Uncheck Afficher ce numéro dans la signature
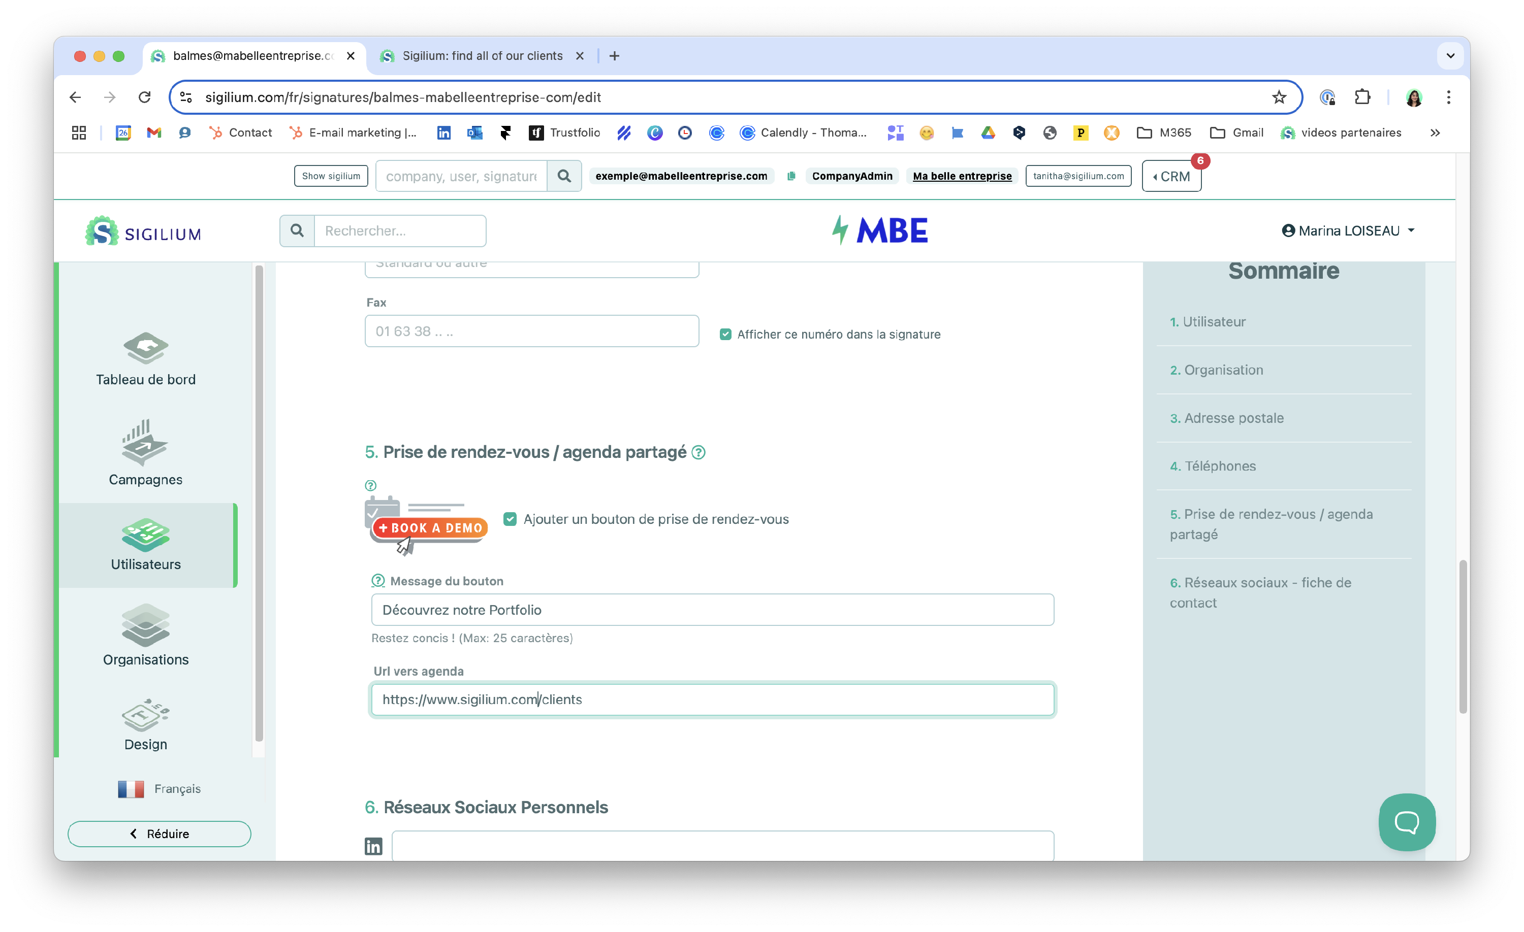 (x=725, y=335)
